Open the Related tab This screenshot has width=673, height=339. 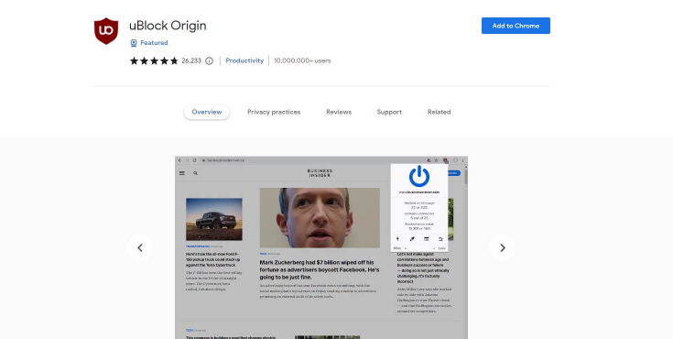tap(440, 112)
